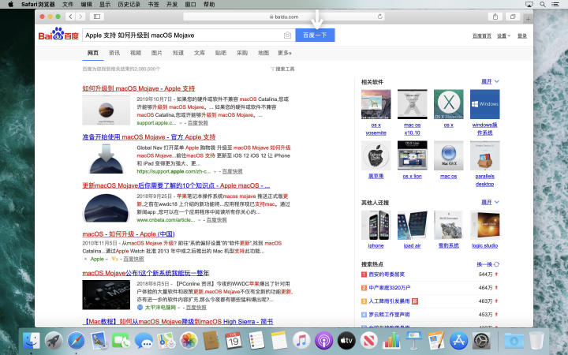
Task: Show the Safari sidebar
Action: click(x=97, y=17)
